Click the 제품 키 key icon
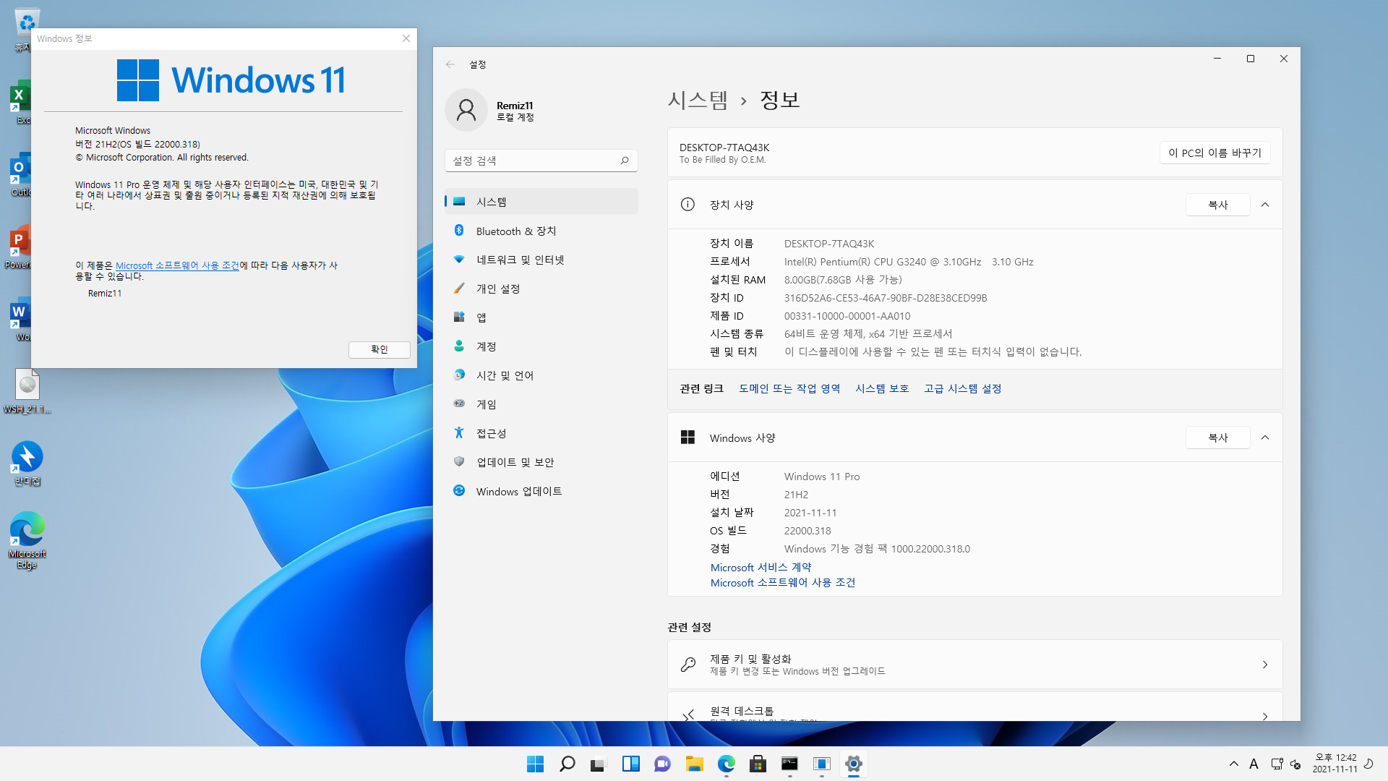The image size is (1388, 781). click(x=688, y=664)
